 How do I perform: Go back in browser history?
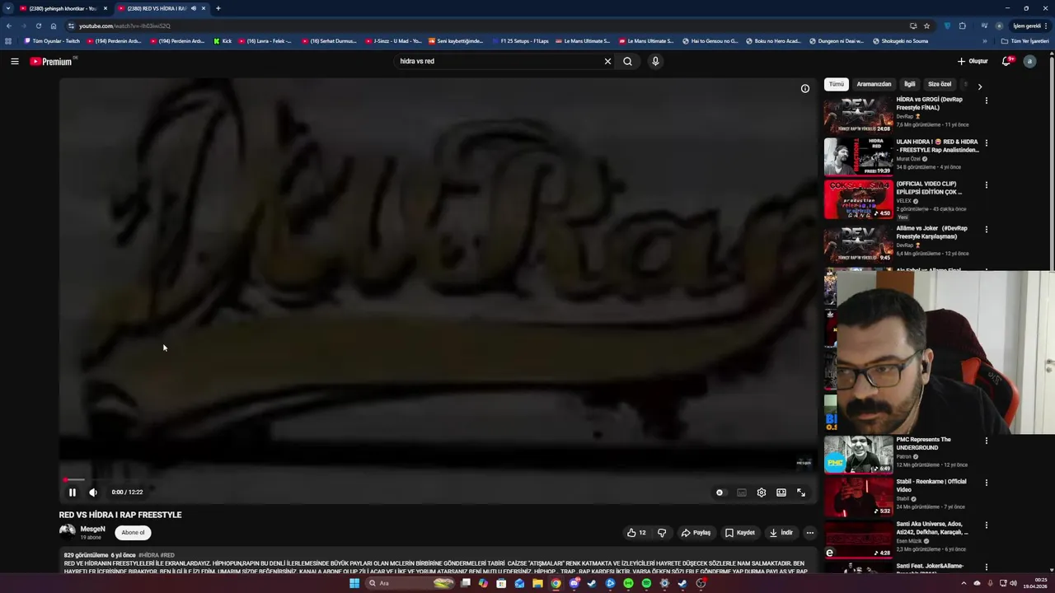(x=9, y=26)
